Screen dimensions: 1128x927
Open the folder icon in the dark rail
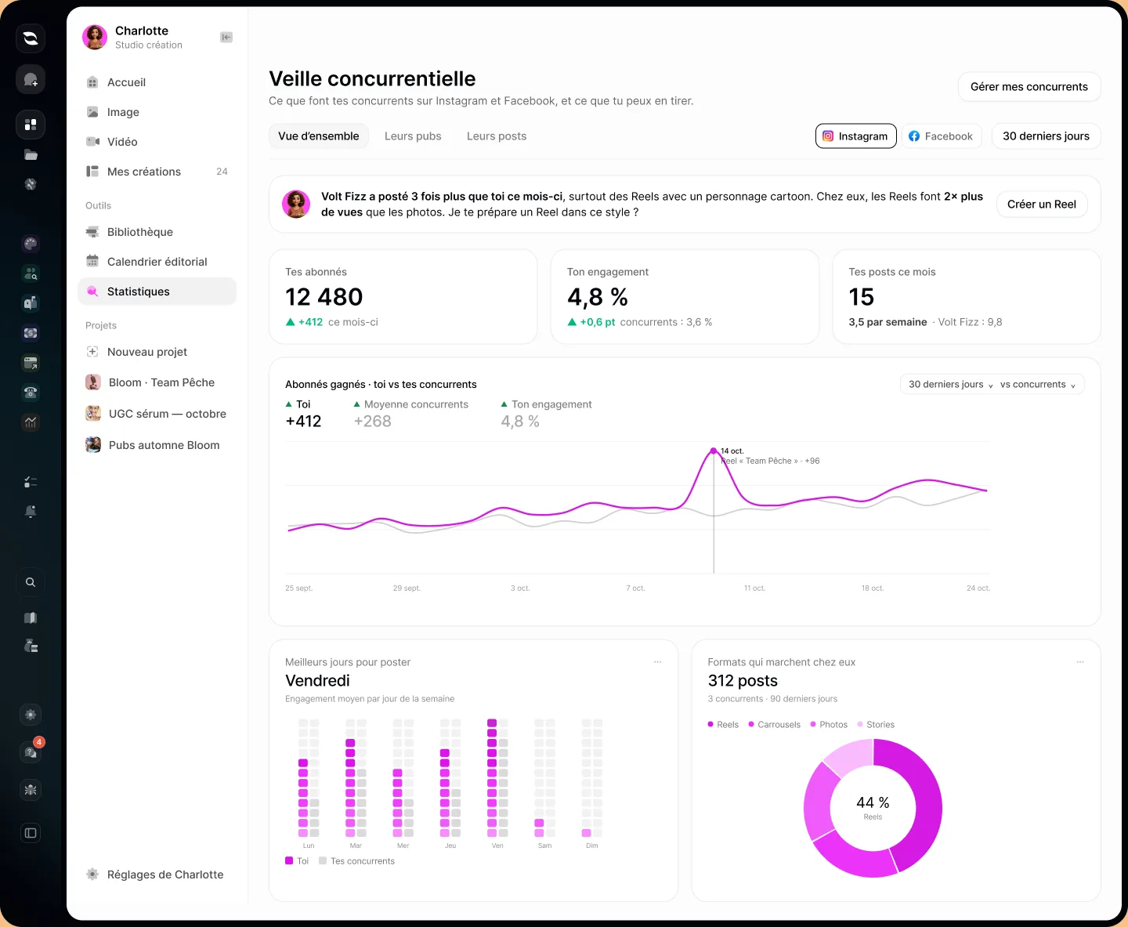pyautogui.click(x=31, y=155)
